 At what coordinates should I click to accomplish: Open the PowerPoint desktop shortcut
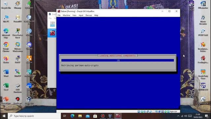(x=6, y=100)
